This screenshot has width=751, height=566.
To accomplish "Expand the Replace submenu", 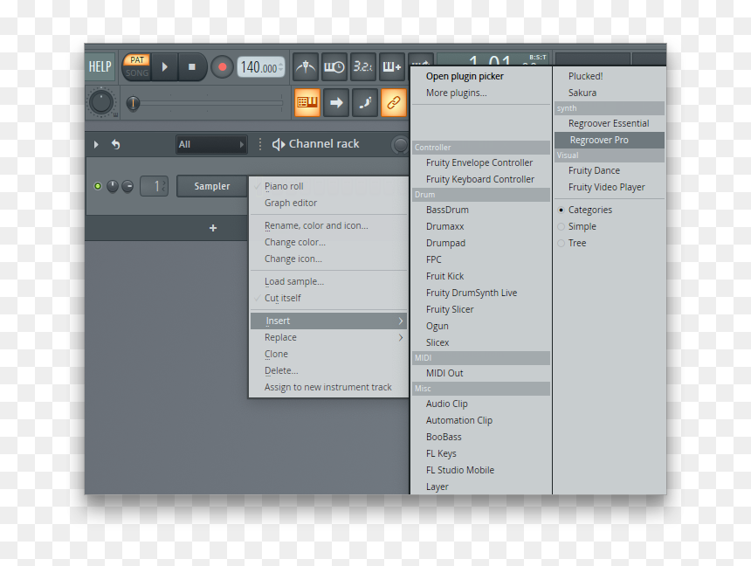I will [328, 337].
